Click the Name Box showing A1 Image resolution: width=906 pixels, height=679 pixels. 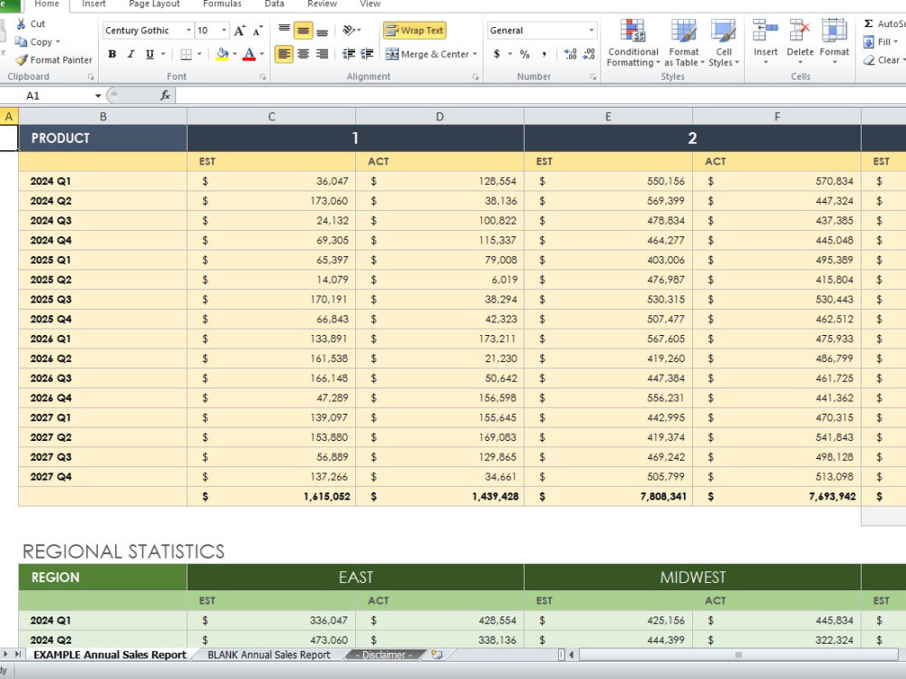(x=46, y=96)
